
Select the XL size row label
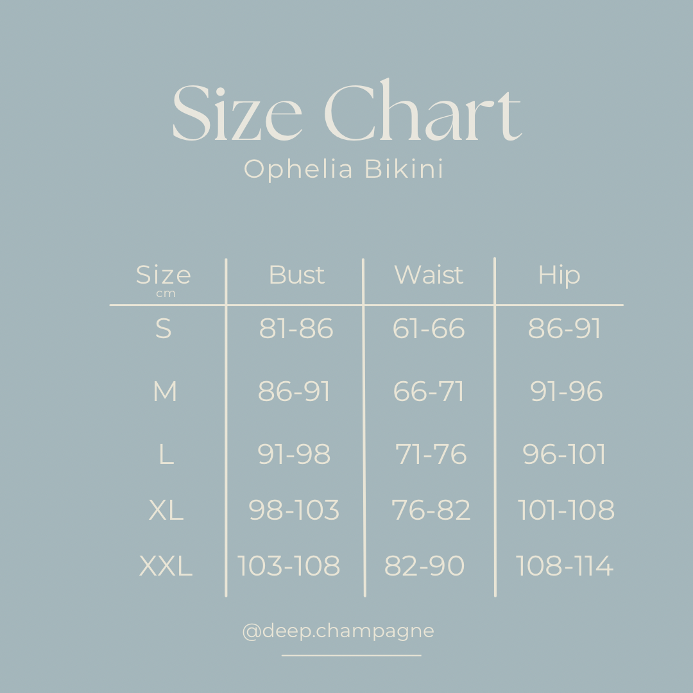(166, 510)
